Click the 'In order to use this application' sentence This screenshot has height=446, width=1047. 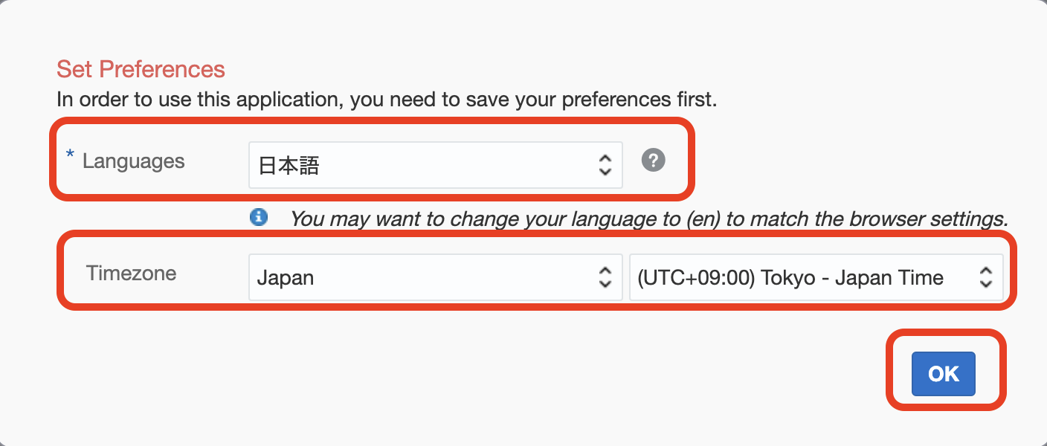387,99
